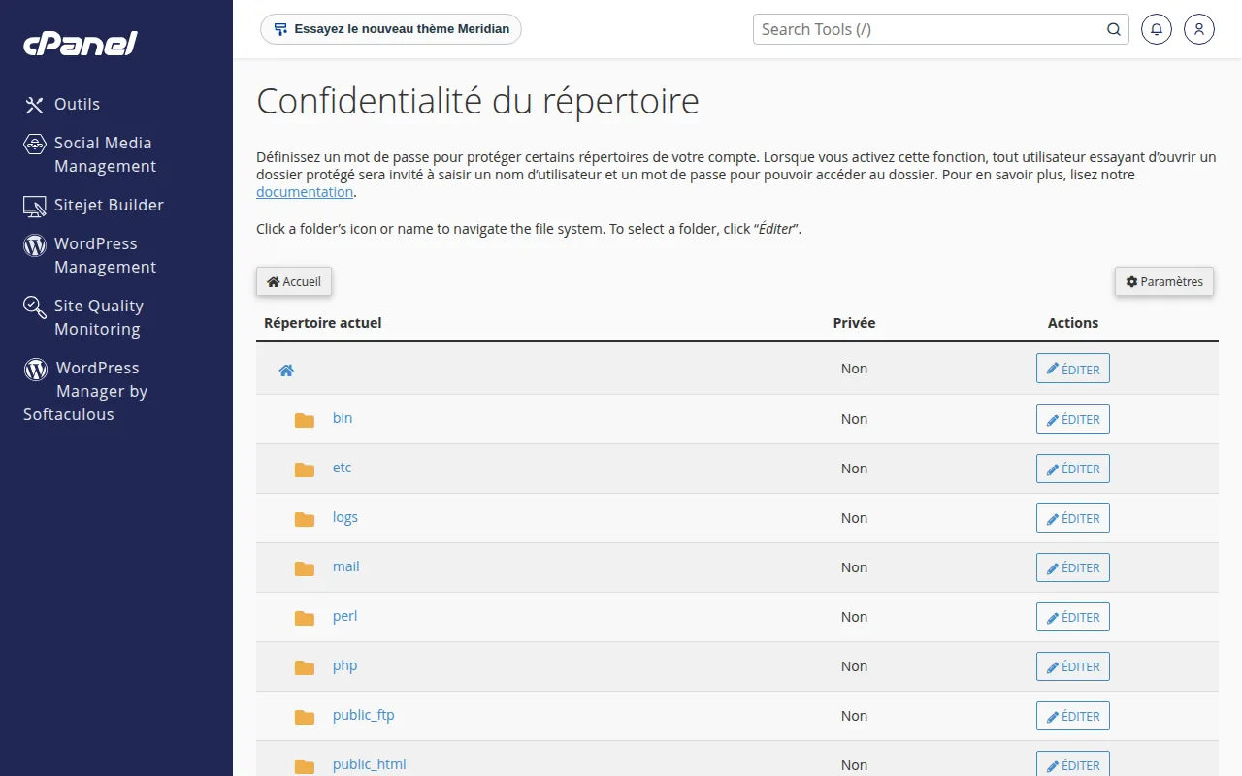Open Social Media Management icon

click(35, 144)
